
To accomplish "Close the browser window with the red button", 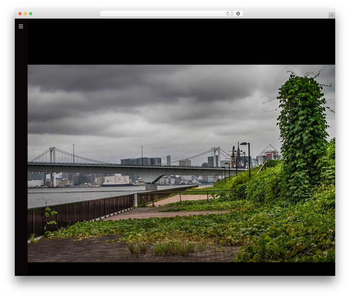I will (x=20, y=14).
